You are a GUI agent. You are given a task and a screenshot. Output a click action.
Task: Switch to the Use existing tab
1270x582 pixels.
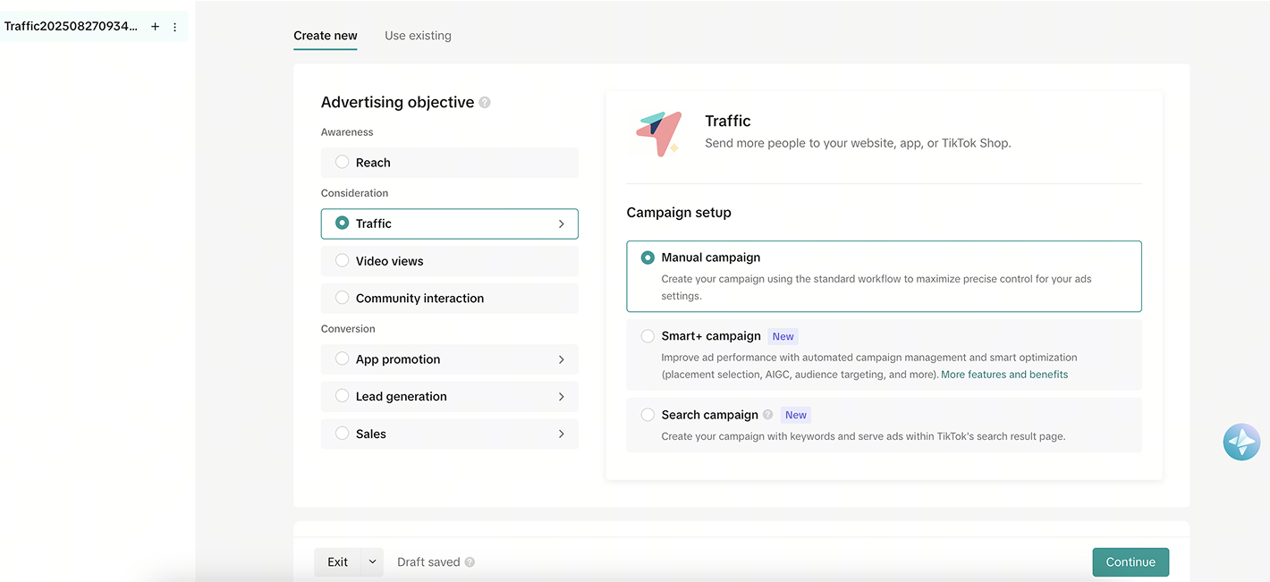418,36
